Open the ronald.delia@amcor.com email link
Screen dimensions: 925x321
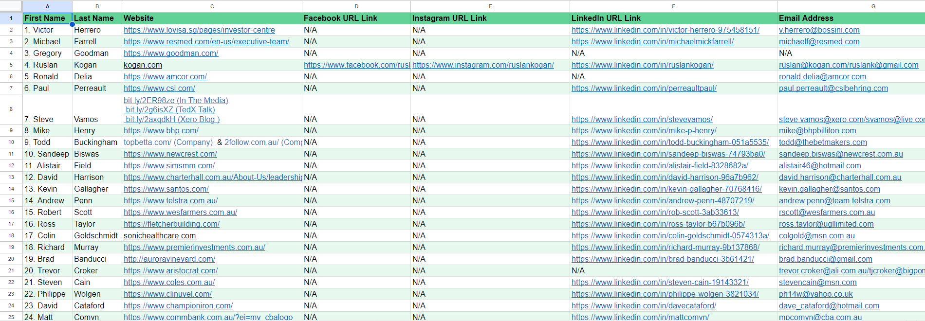[x=822, y=77]
